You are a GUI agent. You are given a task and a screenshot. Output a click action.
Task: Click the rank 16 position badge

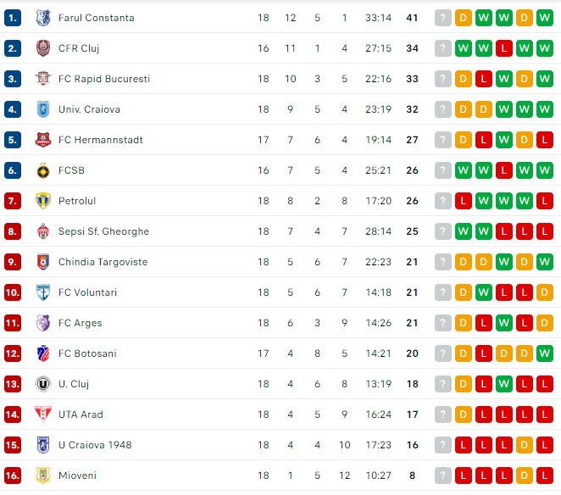13,476
